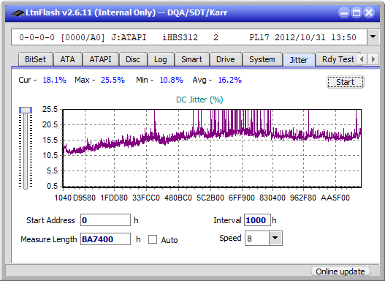Viewport: 385px width, 281px height.
Task: Start the jitter measurement
Action: [346, 82]
